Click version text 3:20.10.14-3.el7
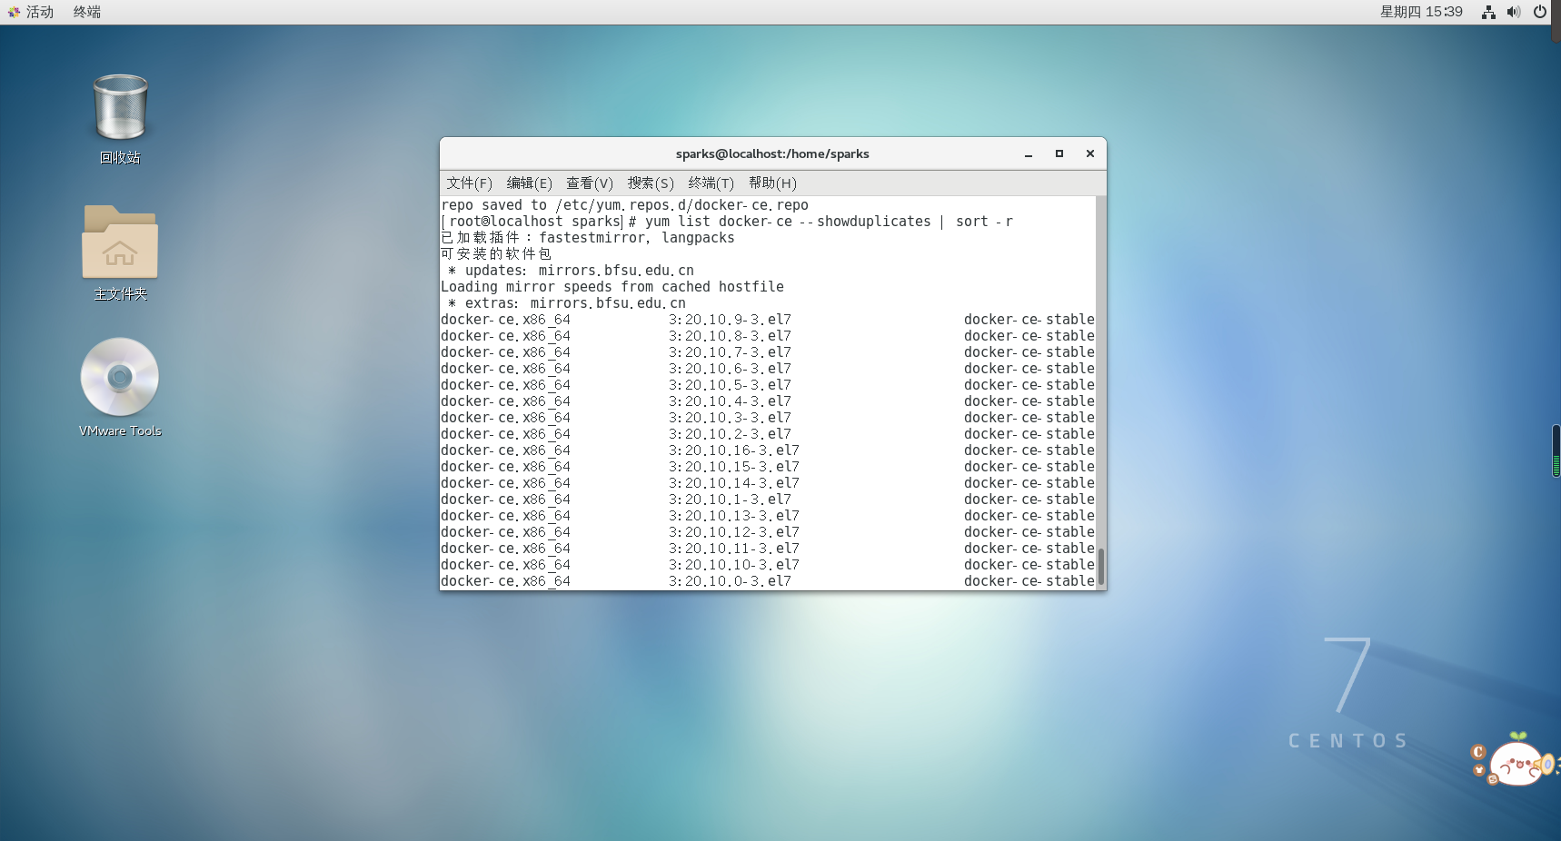The width and height of the screenshot is (1561, 841). (734, 483)
